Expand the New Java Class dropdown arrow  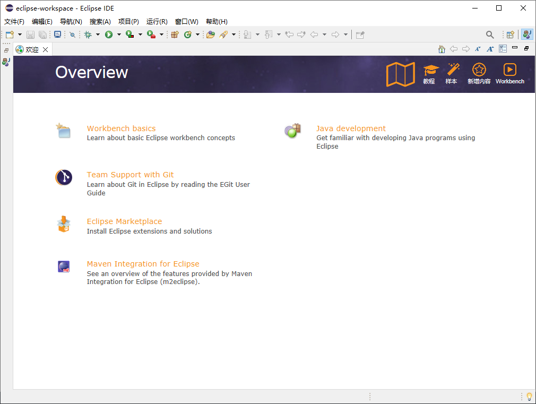pyautogui.click(x=197, y=35)
